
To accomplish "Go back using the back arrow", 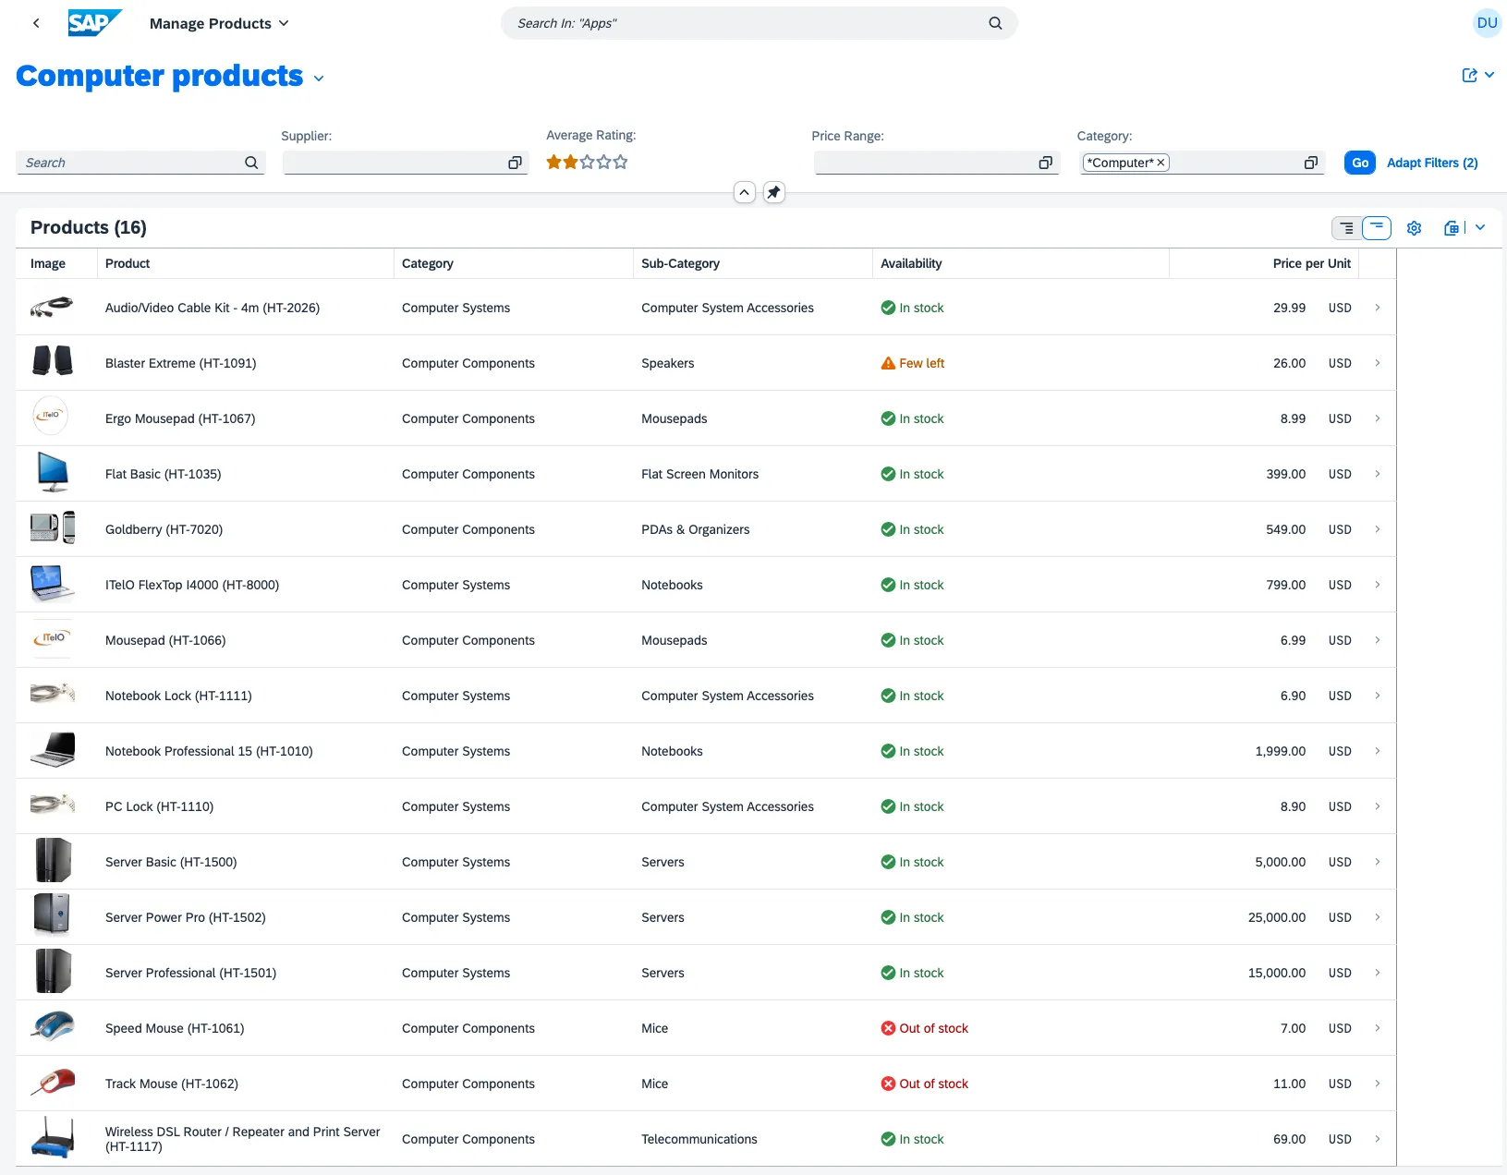I will (x=36, y=23).
